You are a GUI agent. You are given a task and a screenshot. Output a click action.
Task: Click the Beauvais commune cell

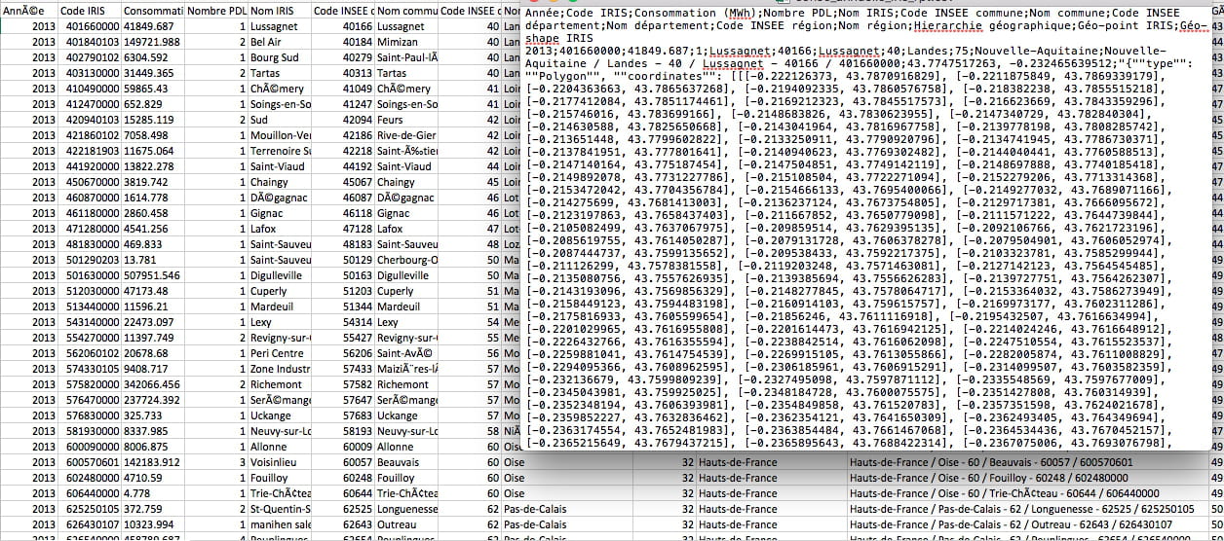(406, 462)
